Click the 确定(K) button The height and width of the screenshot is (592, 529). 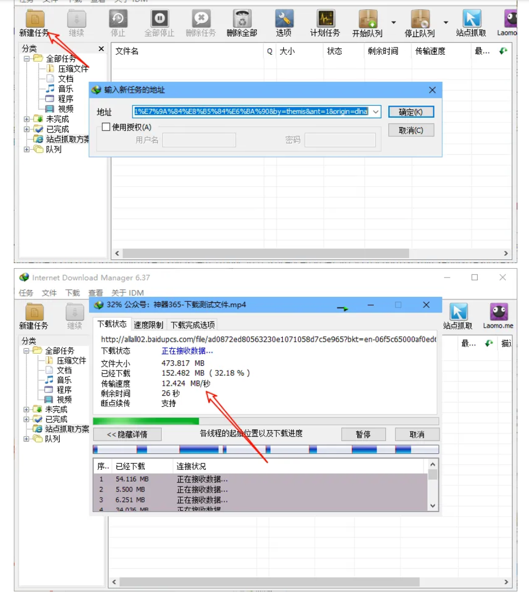[x=411, y=112]
